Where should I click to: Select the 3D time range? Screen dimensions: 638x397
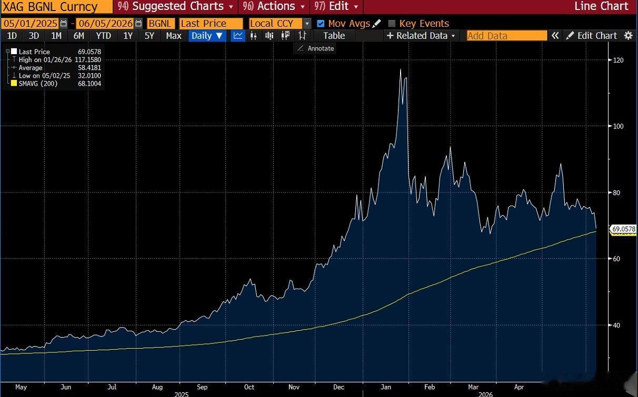[34, 36]
